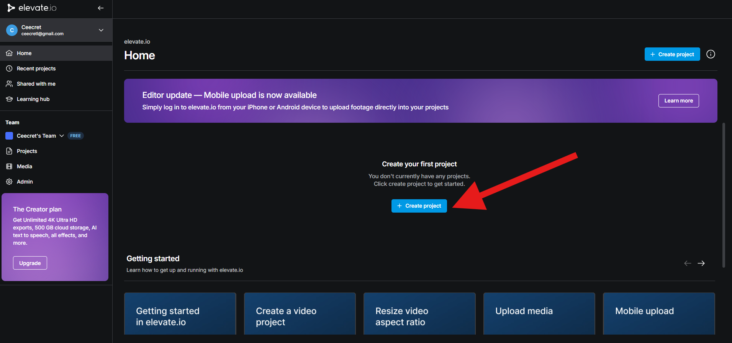Click the Create project button in the header
The image size is (732, 343).
pyautogui.click(x=672, y=54)
